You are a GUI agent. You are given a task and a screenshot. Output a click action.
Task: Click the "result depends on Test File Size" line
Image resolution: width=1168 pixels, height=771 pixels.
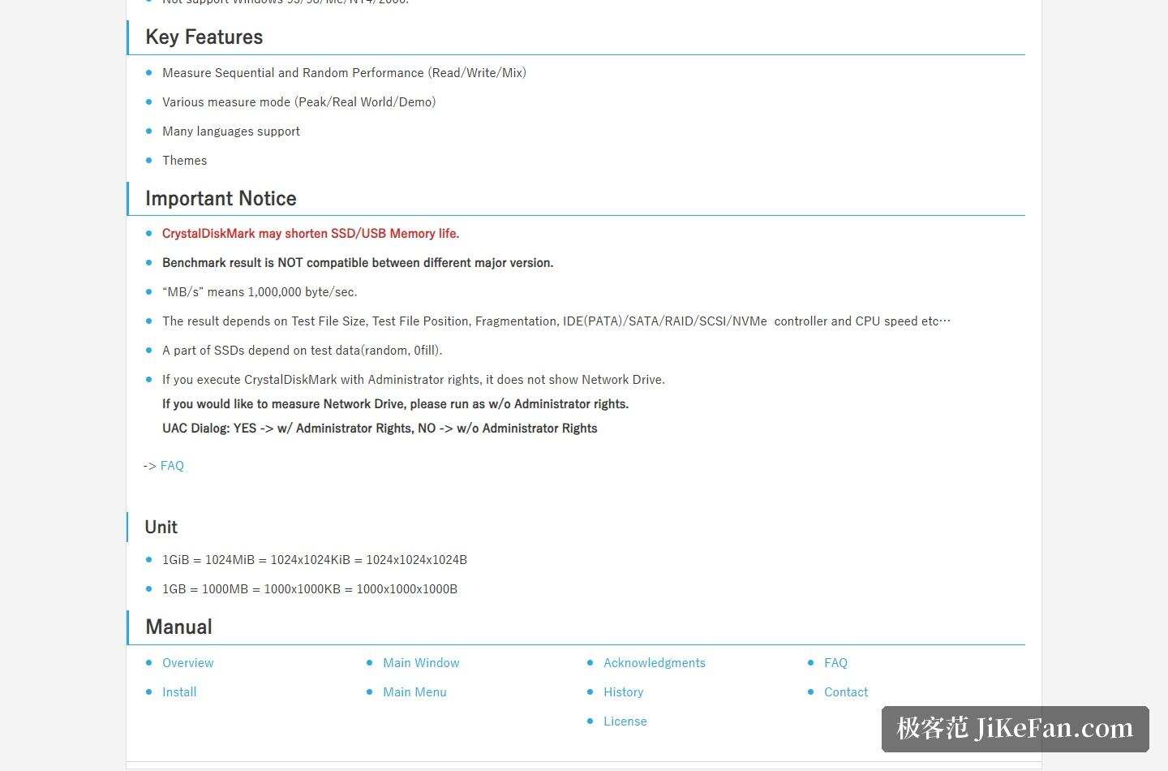tap(556, 321)
